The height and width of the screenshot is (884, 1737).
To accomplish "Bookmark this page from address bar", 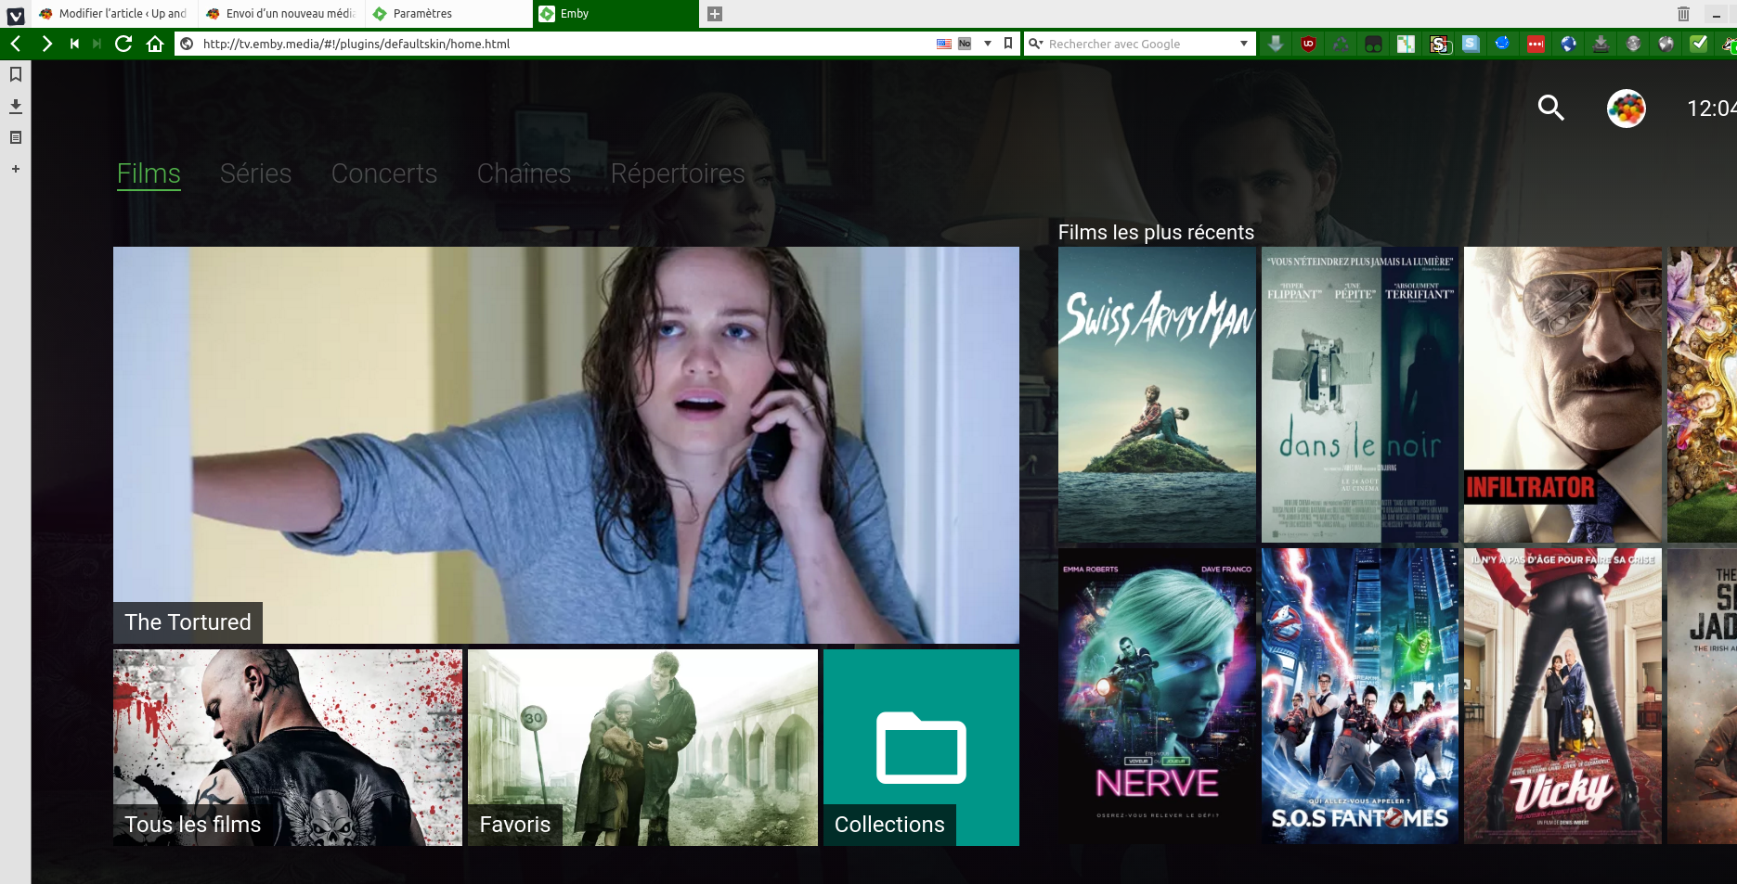I will point(1008,44).
